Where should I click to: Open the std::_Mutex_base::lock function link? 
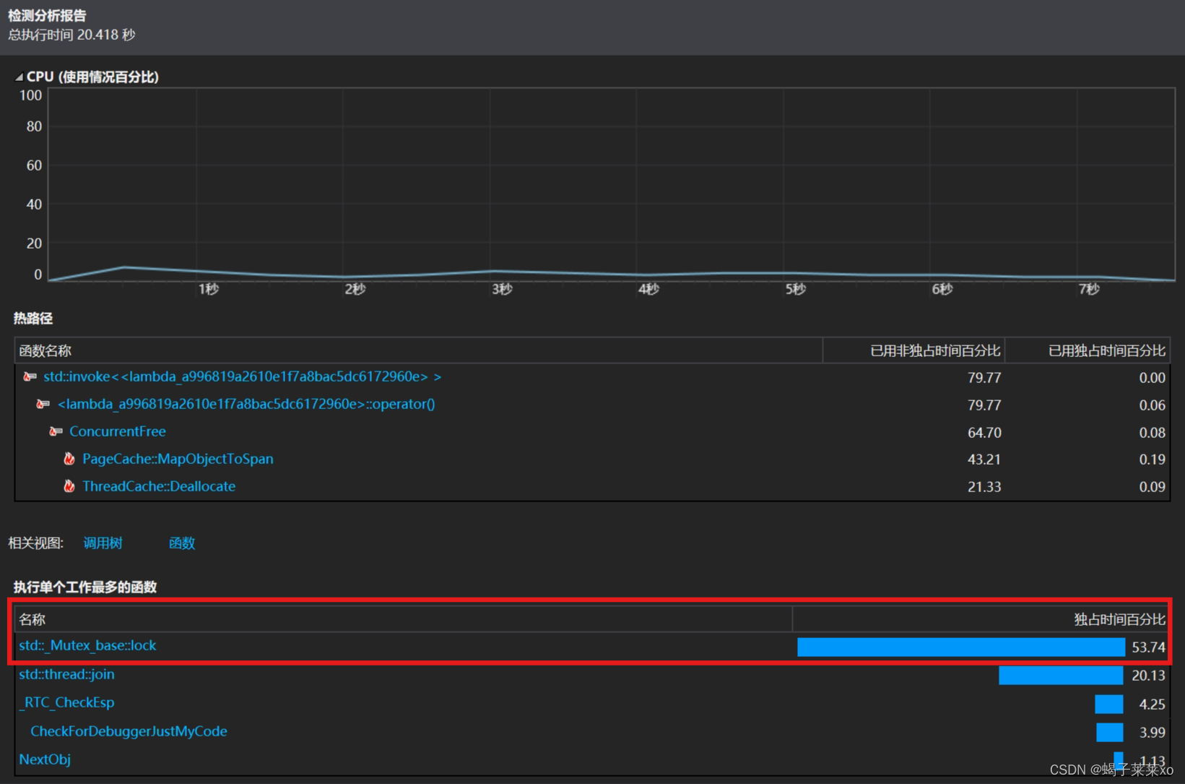[x=87, y=645]
